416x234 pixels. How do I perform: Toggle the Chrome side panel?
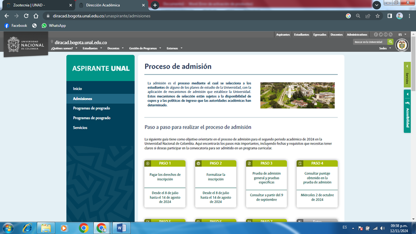pyautogui.click(x=389, y=16)
